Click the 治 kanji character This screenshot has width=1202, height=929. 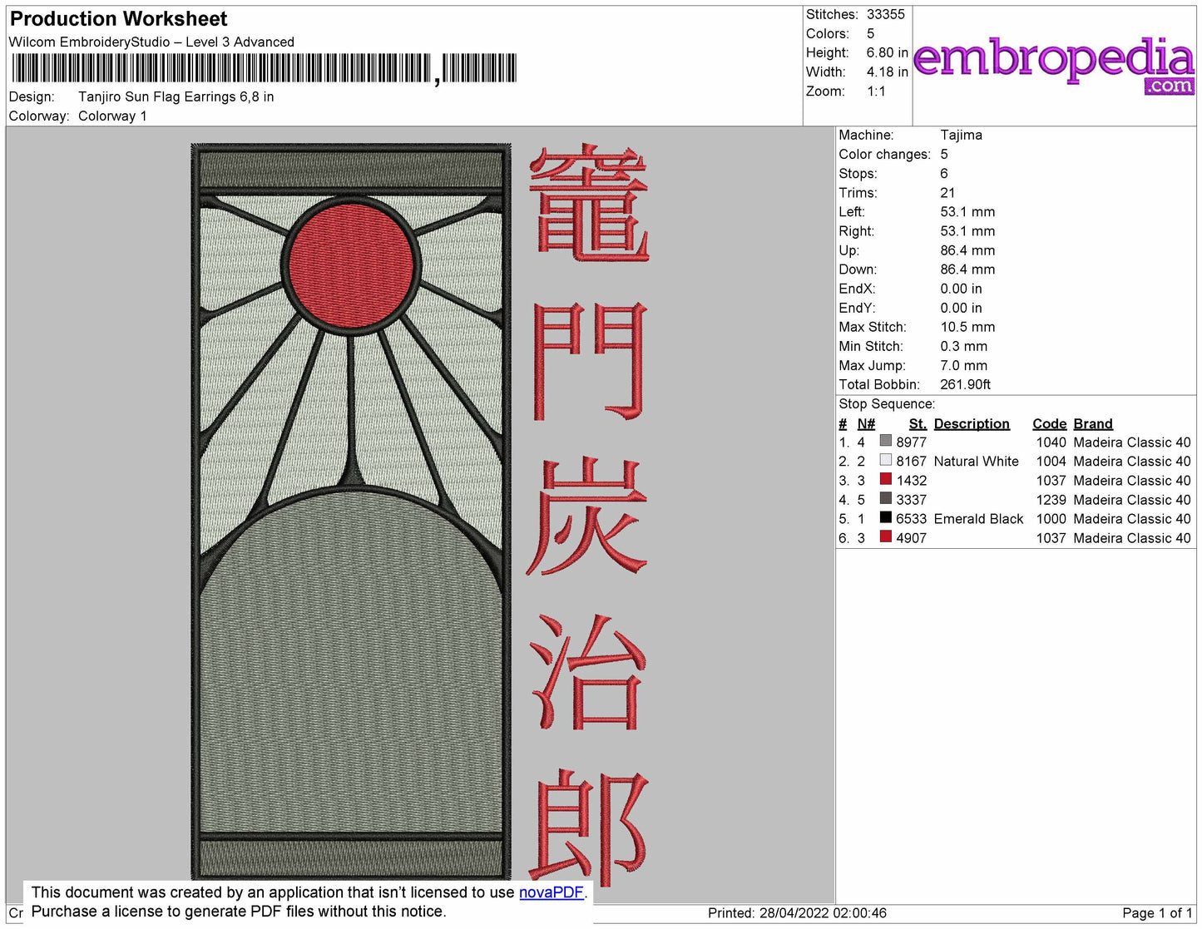(x=587, y=672)
